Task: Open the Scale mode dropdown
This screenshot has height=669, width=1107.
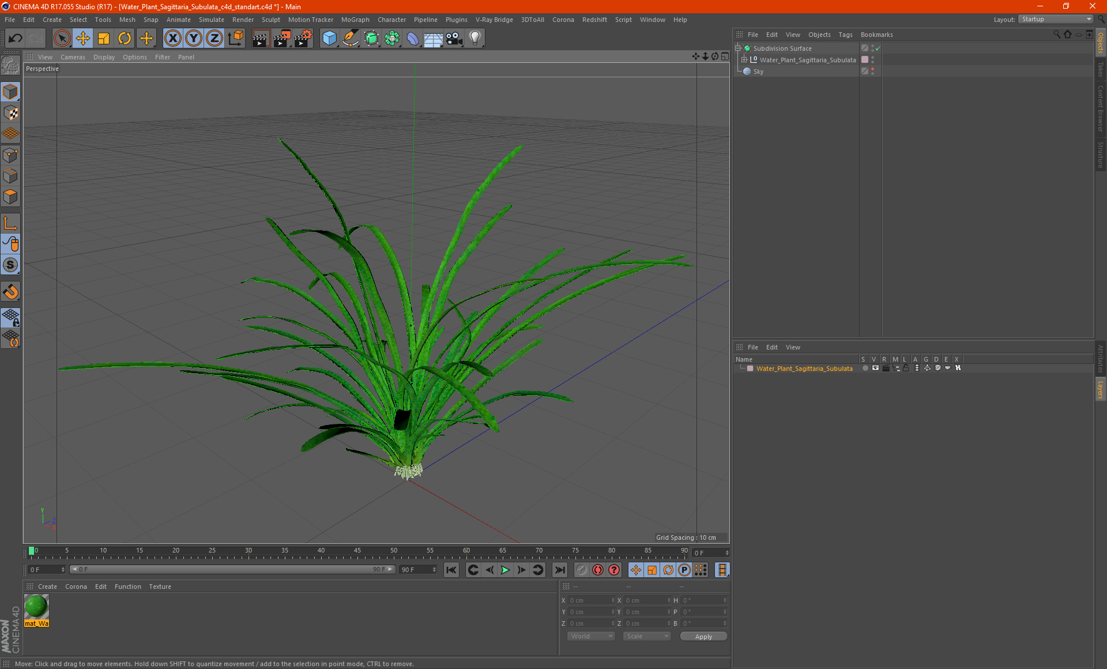Action: (647, 636)
